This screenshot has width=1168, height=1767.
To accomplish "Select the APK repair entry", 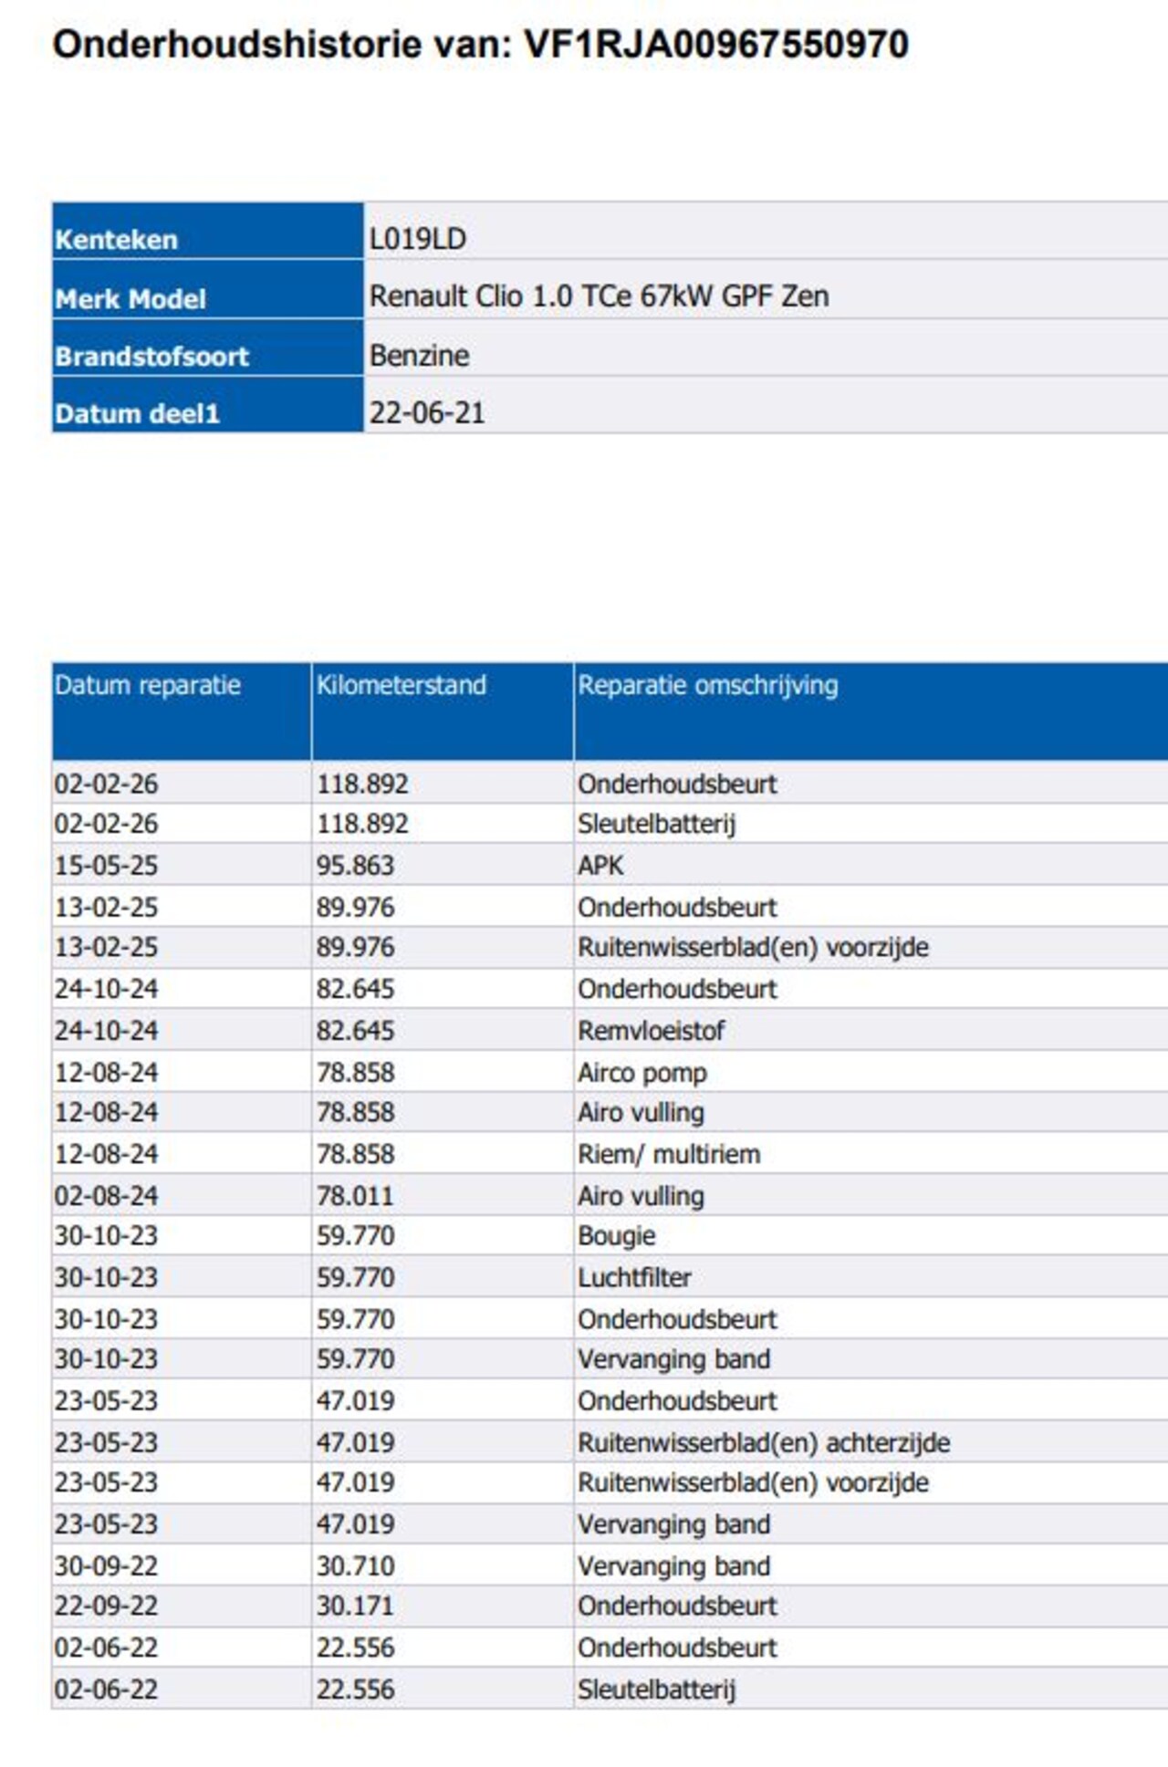I will point(600,865).
